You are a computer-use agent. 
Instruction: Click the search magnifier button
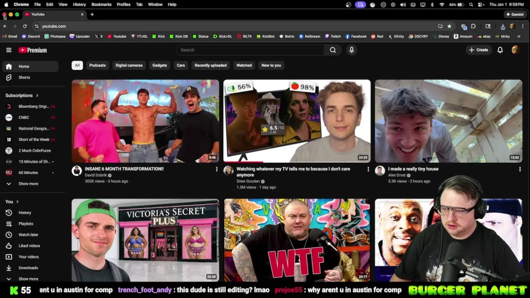(333, 50)
